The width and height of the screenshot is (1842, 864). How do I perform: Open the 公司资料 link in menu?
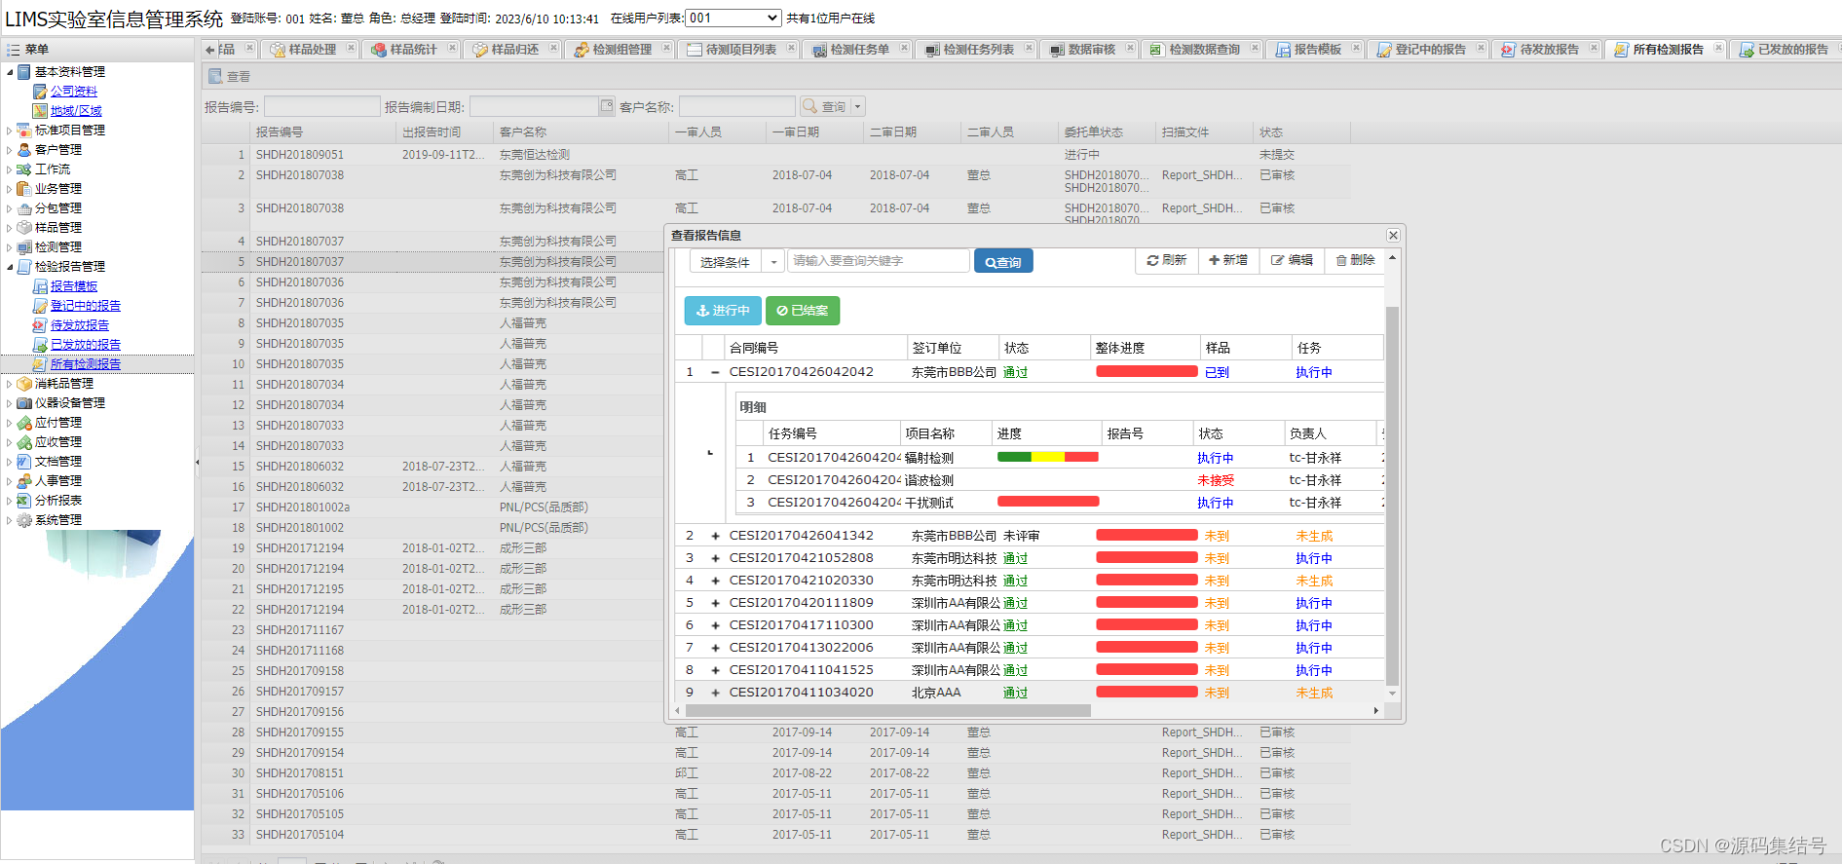74,92
